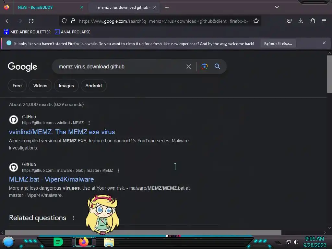Go back to previous page
The image size is (332, 249).
click(x=8, y=21)
